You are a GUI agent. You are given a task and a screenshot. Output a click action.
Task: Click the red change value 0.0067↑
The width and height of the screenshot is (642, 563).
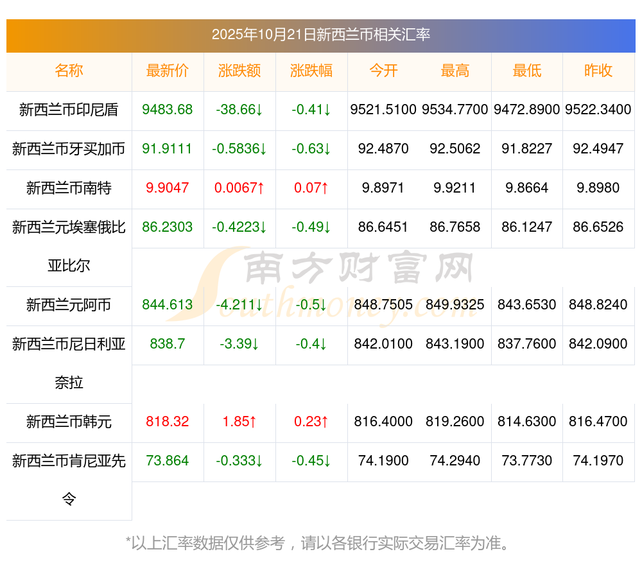pyautogui.click(x=239, y=188)
